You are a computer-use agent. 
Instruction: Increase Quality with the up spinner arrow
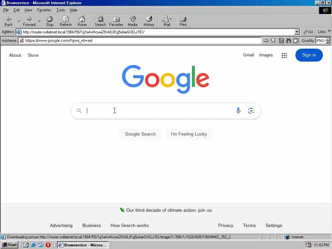[328, 39]
